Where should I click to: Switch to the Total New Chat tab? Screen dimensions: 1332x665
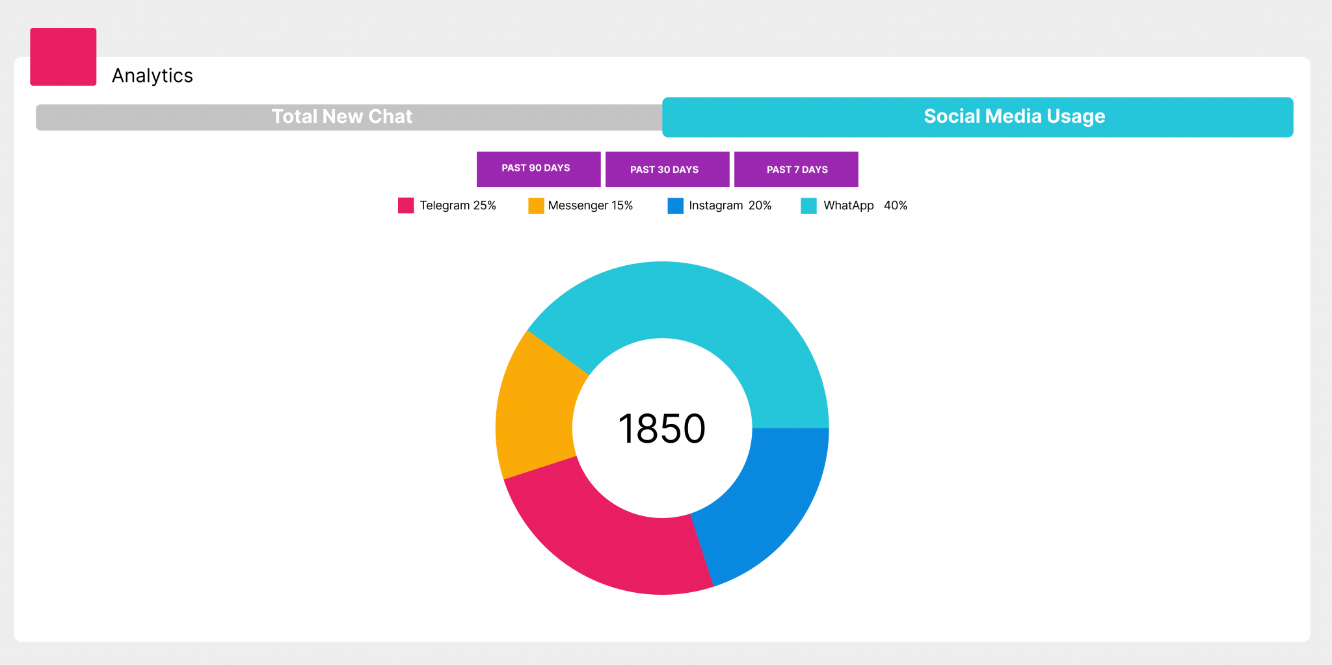(342, 117)
